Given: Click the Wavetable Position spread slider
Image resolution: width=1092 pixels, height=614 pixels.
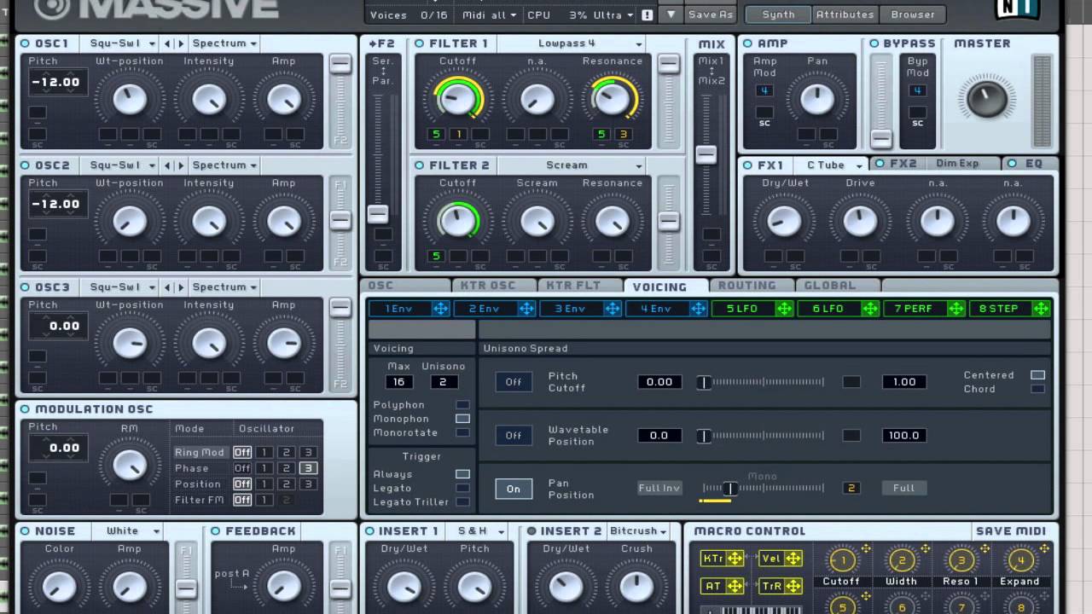Looking at the screenshot, I should coord(761,436).
